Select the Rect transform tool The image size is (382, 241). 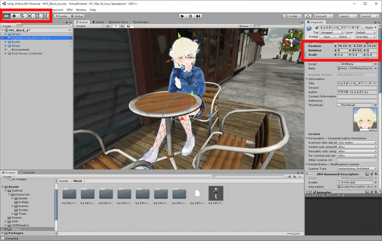[x=37, y=16]
